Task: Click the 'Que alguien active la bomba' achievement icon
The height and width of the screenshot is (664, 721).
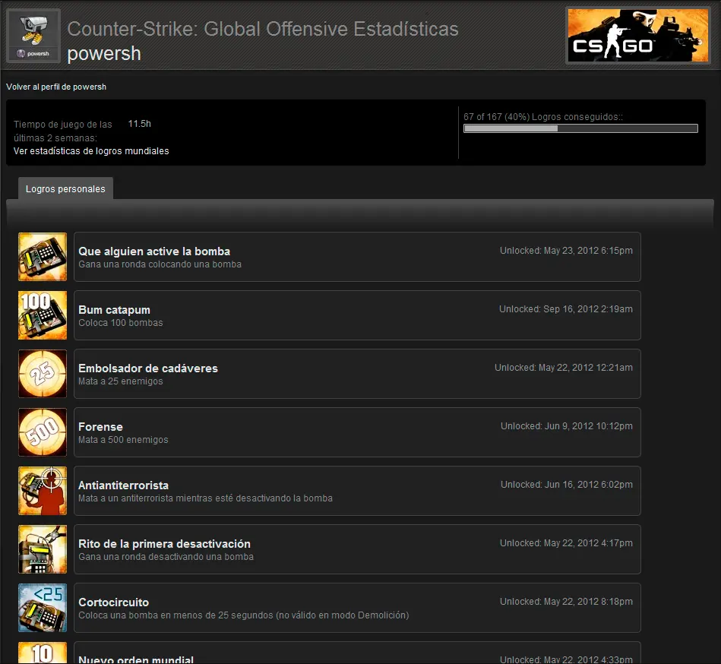Action: click(42, 256)
